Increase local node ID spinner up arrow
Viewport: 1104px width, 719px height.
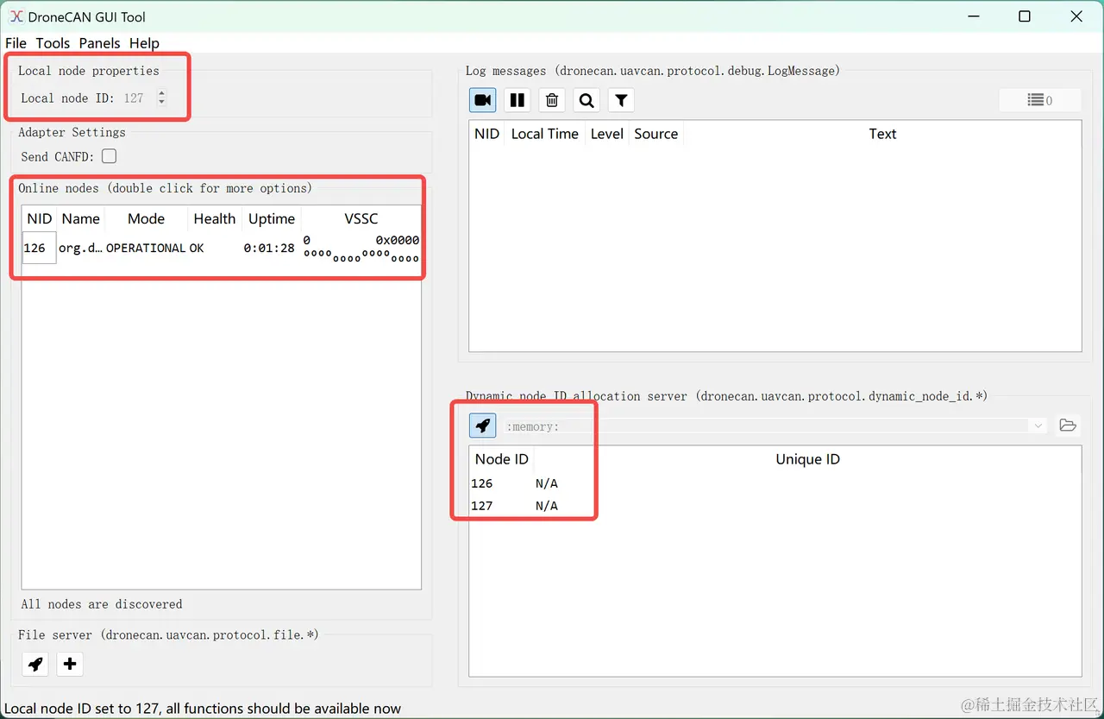click(161, 93)
